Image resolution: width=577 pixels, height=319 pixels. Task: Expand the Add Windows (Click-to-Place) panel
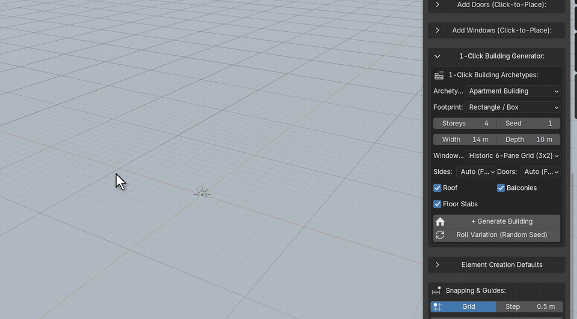tap(496, 31)
